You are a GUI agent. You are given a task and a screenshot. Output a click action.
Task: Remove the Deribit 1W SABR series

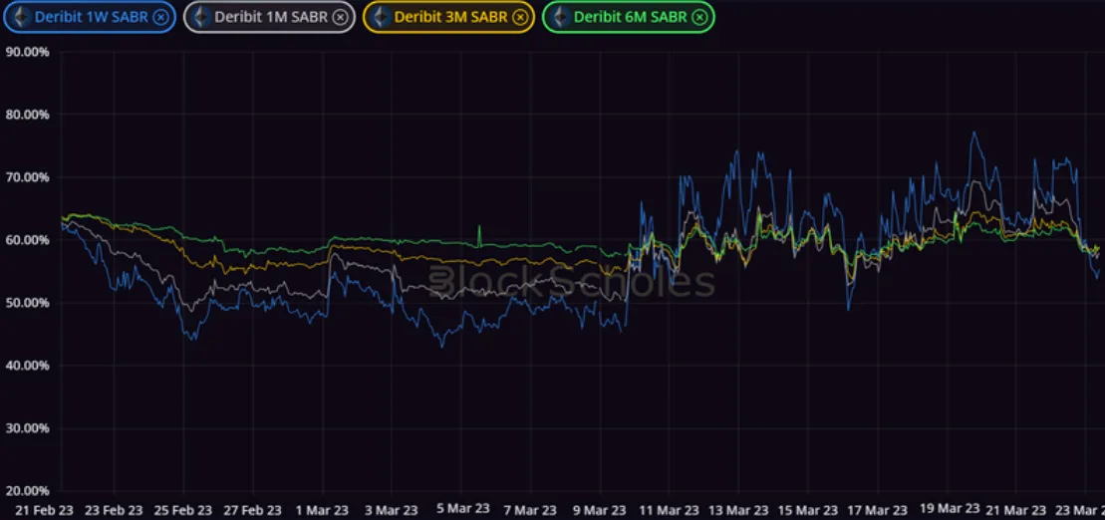160,17
